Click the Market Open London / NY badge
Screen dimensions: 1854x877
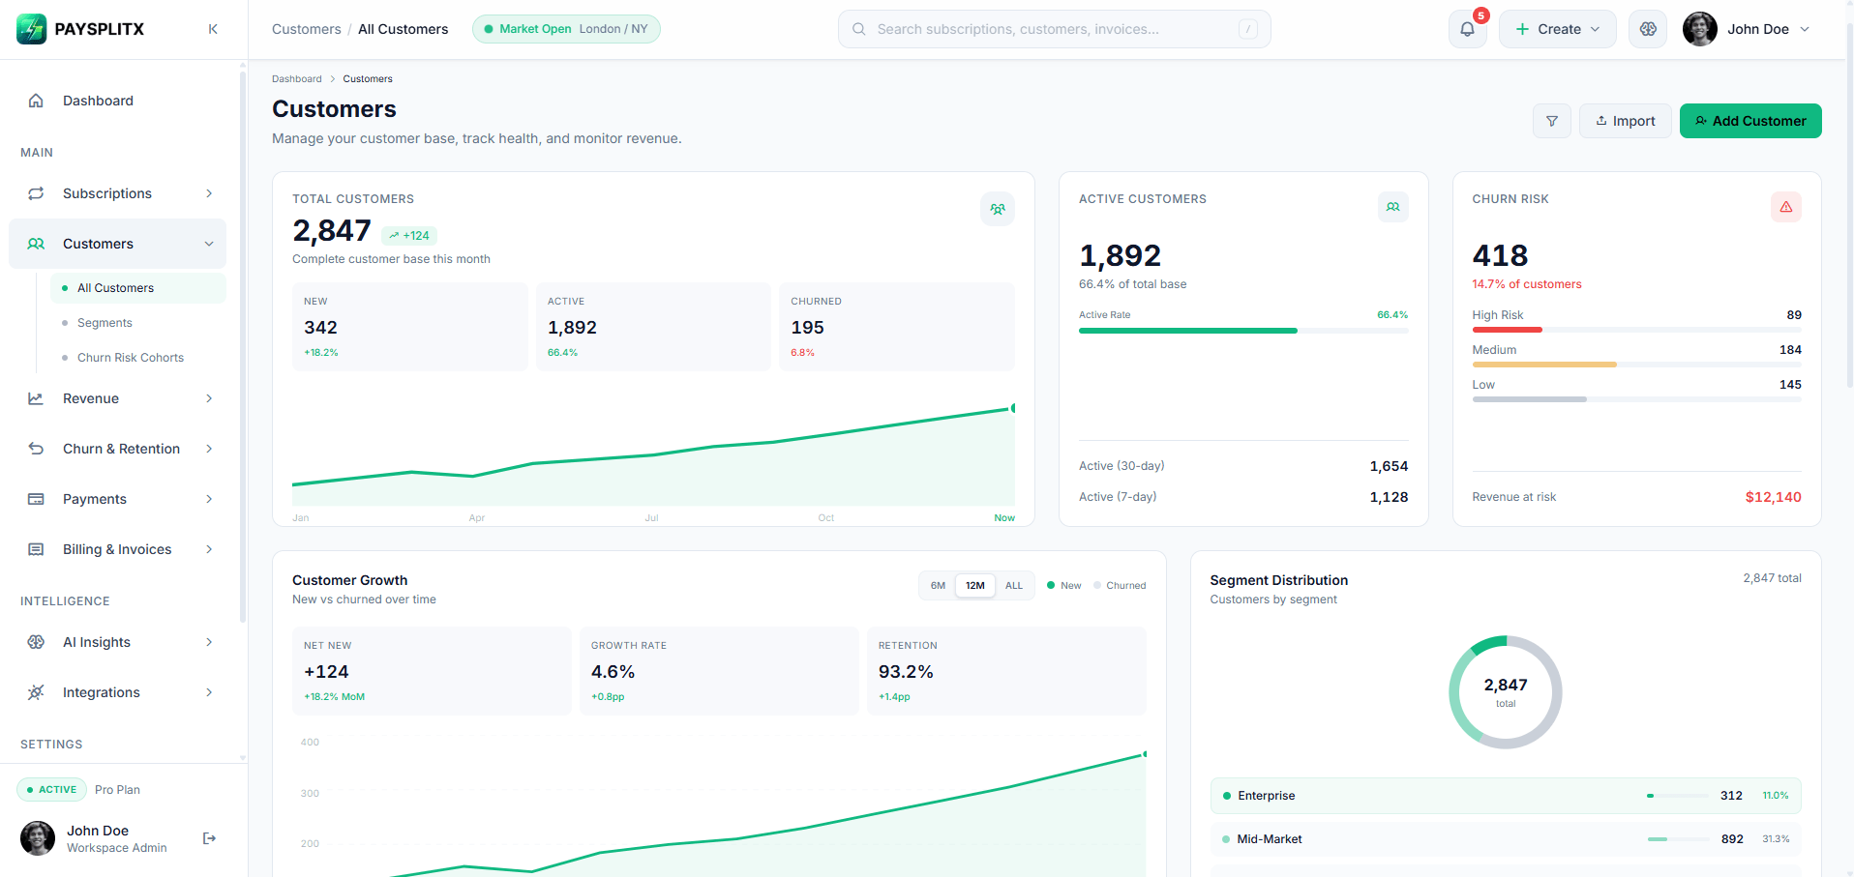click(566, 29)
